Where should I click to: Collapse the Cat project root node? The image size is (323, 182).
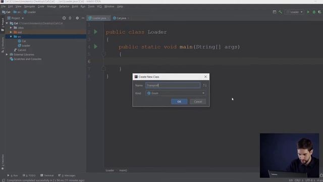coord(7,23)
